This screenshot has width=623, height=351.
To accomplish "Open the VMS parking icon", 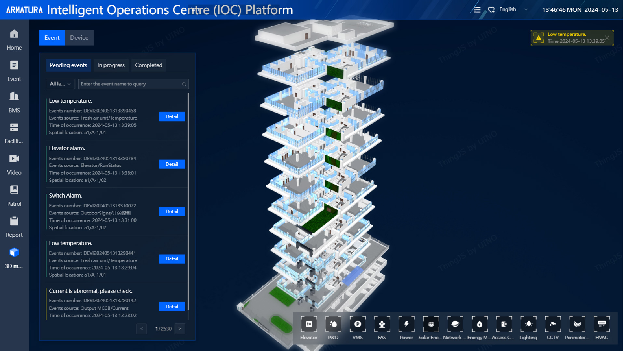I will click(x=358, y=324).
